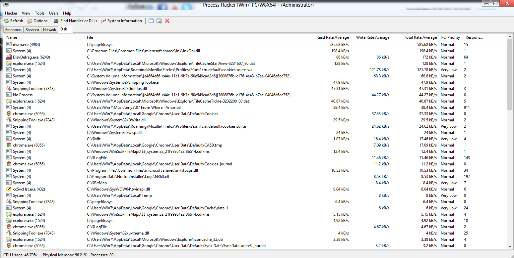Switch to the Network tab

pos(49,30)
